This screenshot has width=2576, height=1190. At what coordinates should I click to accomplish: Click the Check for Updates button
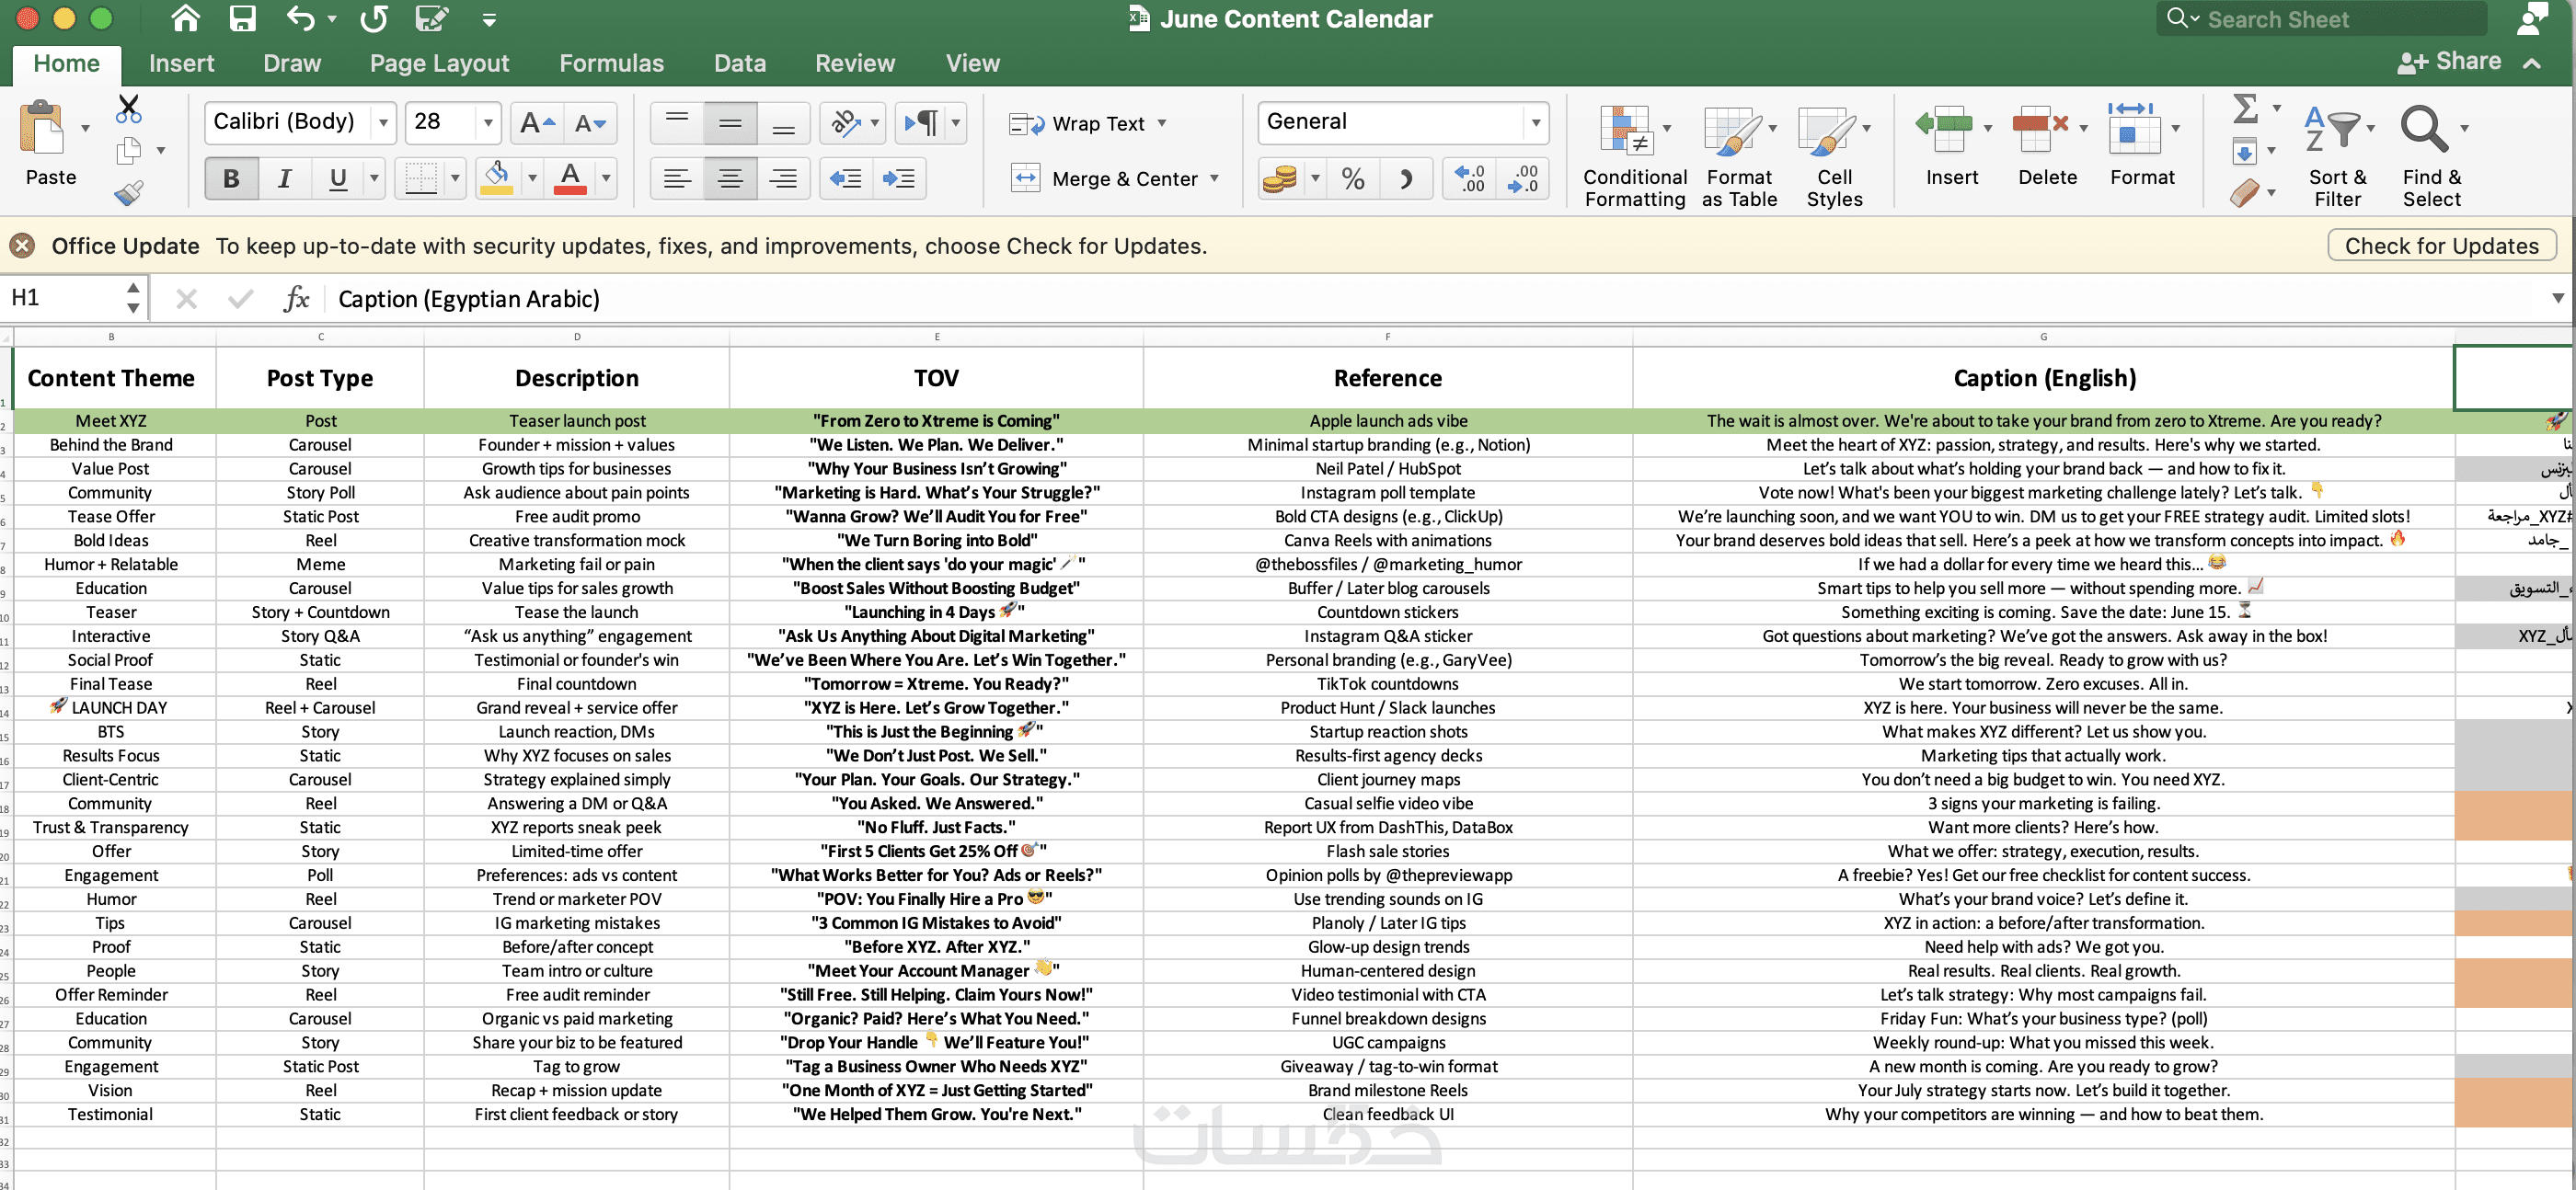(2440, 246)
